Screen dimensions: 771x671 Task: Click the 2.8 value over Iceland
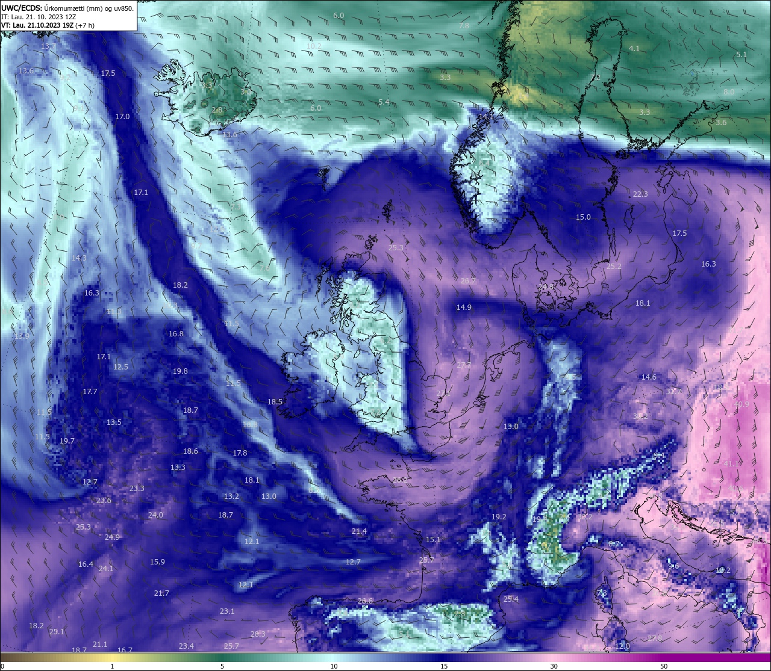click(x=217, y=110)
